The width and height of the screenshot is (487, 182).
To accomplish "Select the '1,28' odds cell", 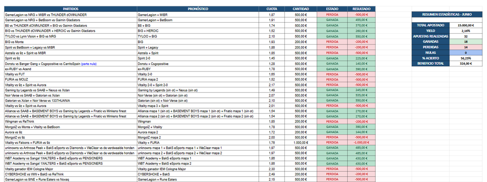I will click(272, 64).
